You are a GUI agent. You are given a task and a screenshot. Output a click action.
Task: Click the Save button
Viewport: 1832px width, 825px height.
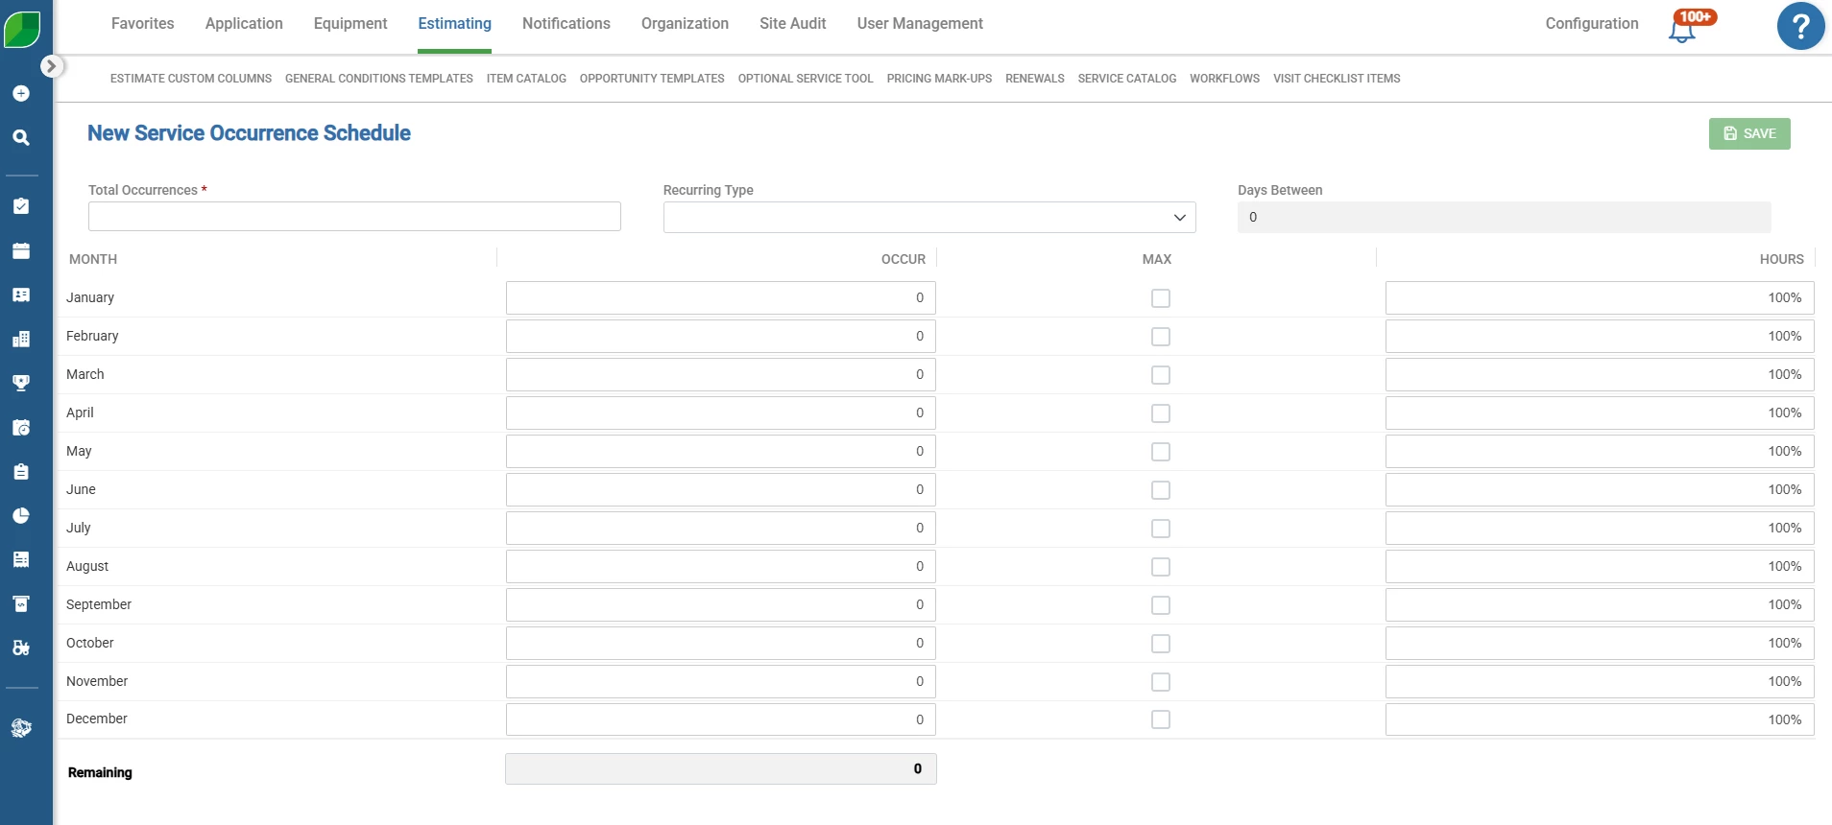pos(1749,133)
